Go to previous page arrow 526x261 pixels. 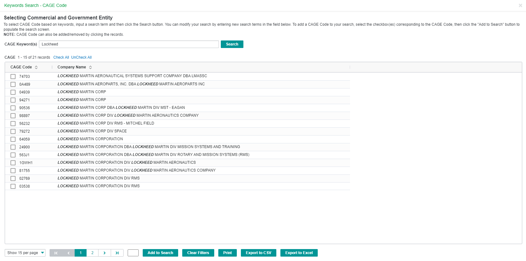point(68,253)
